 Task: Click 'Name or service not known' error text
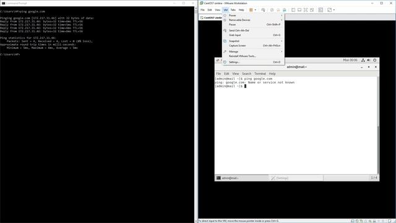coord(271,82)
